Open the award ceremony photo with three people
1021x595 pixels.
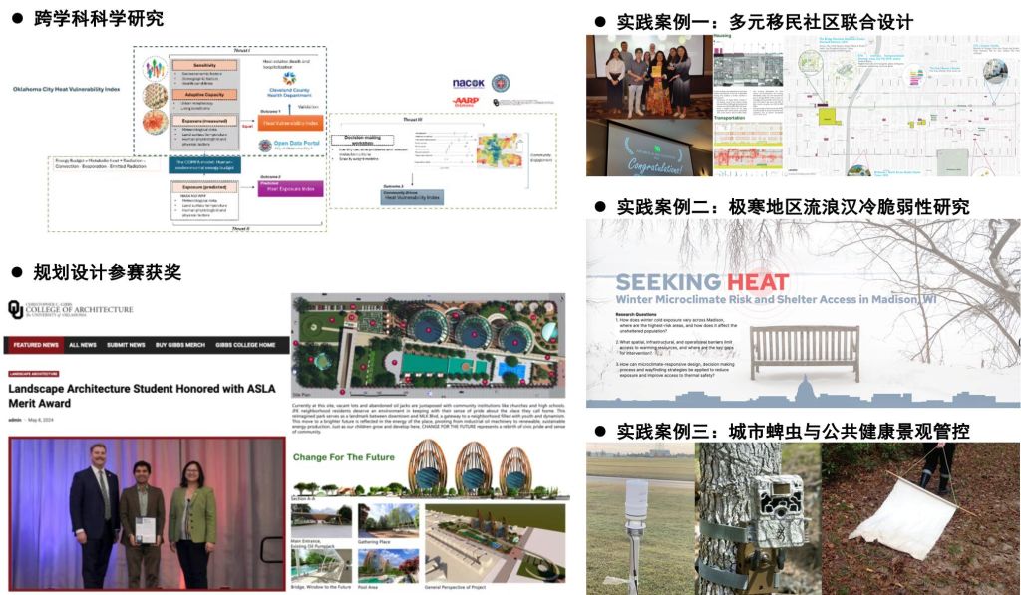click(148, 513)
